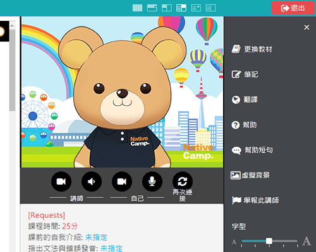Select the third layout icon in top bar
Image resolution: width=316 pixels, height=252 pixels.
tap(167, 8)
